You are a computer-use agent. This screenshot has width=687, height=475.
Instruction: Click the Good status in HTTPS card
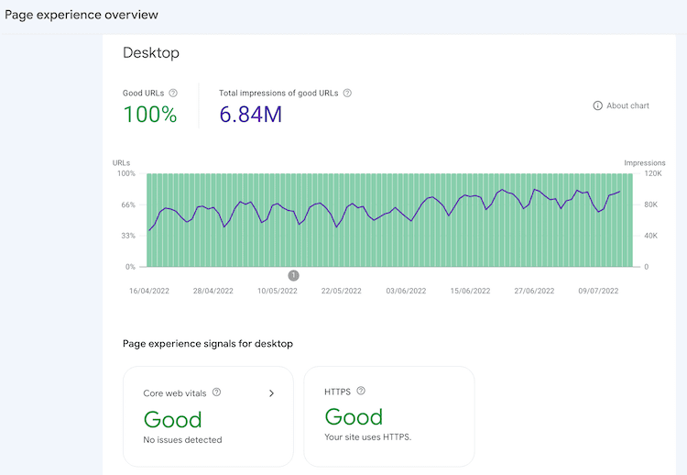click(x=354, y=416)
